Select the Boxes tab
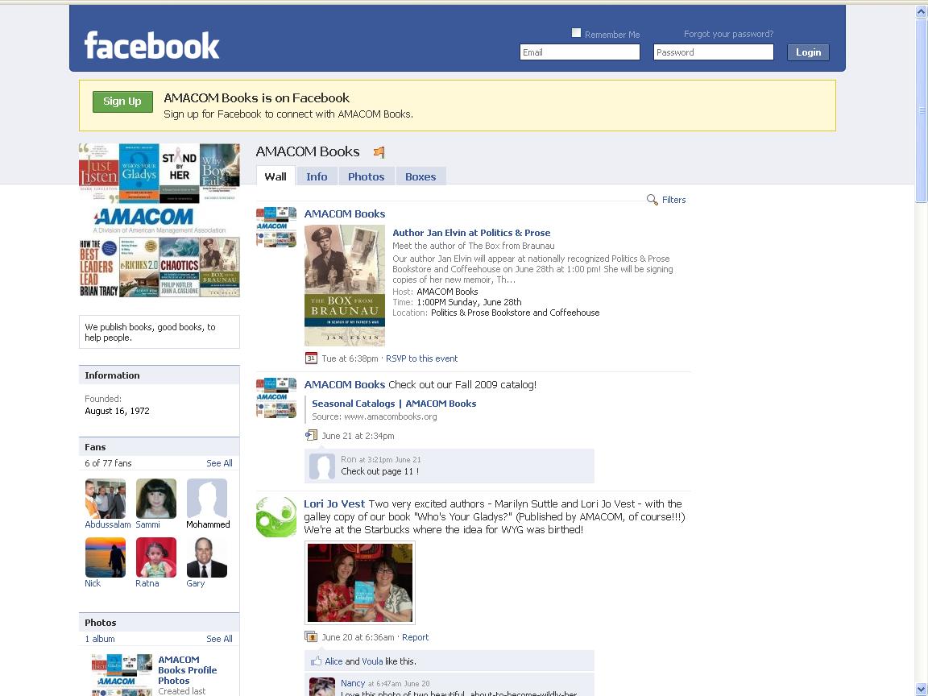The image size is (928, 696). (420, 176)
